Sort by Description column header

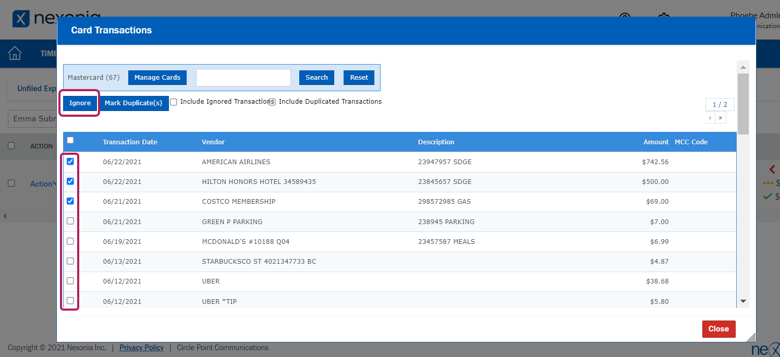436,142
